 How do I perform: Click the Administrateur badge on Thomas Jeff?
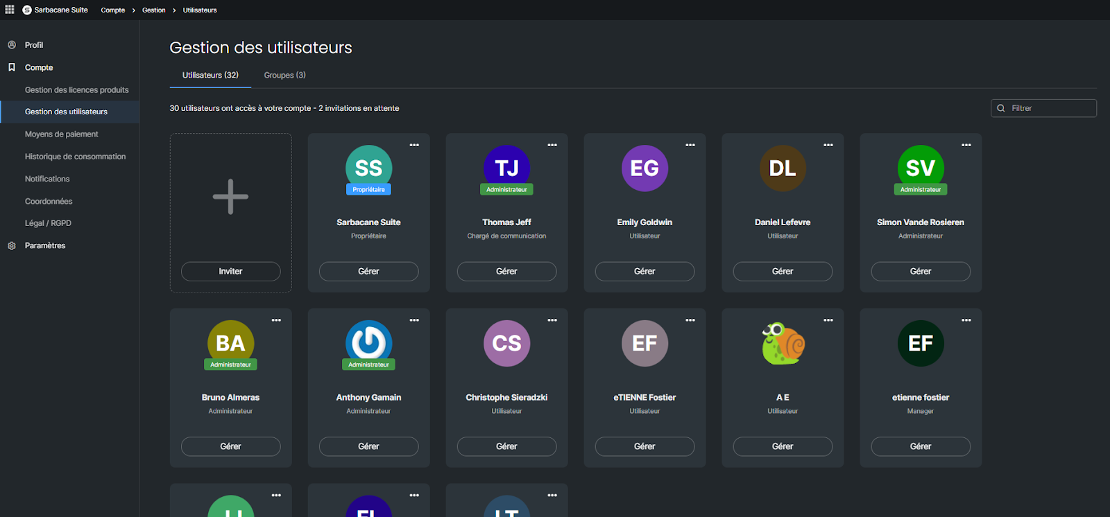point(506,189)
